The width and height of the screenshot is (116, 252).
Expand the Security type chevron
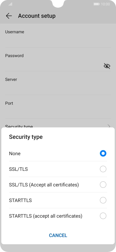tap(109, 126)
